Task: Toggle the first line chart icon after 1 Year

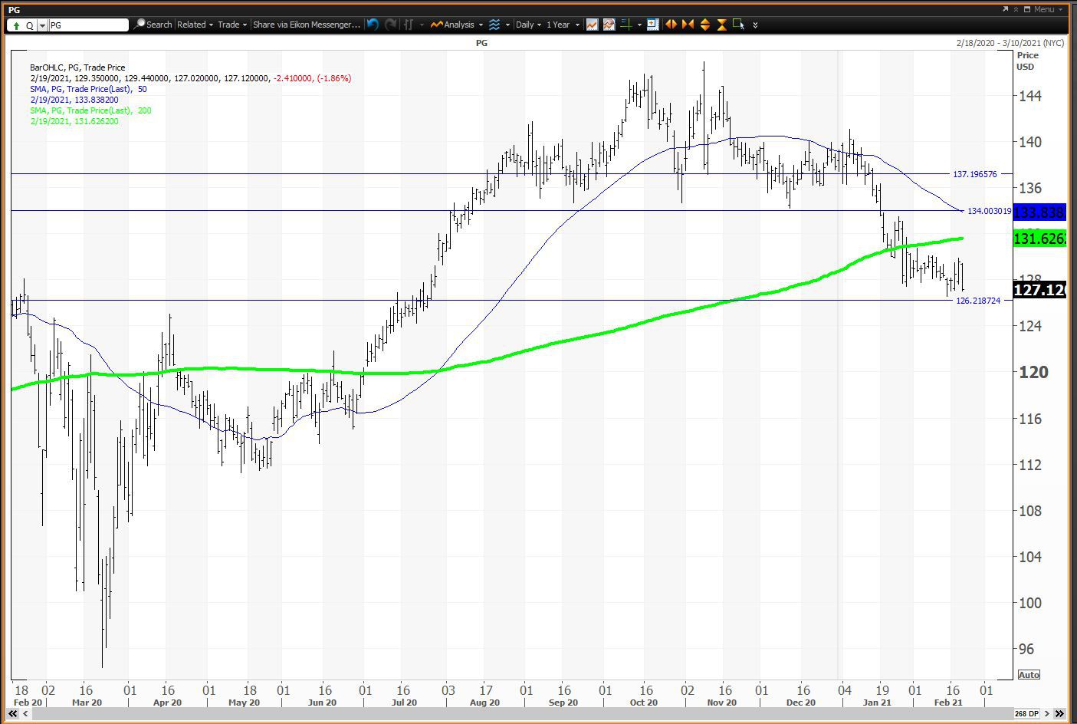Action: pos(592,25)
